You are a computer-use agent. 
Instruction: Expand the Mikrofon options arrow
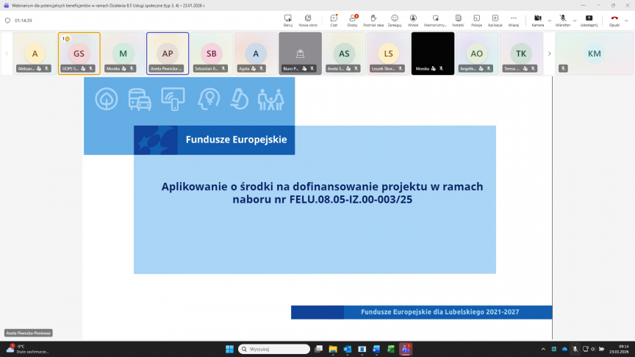click(x=575, y=20)
